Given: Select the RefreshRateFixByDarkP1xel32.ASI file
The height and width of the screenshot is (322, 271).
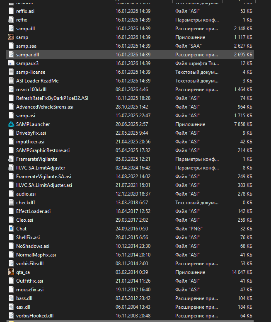Looking at the screenshot, I should [x=52, y=98].
